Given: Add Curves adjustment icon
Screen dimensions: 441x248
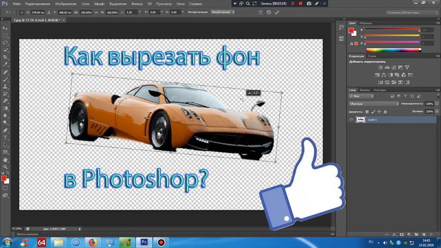Looking at the screenshot, I should click(393, 68).
